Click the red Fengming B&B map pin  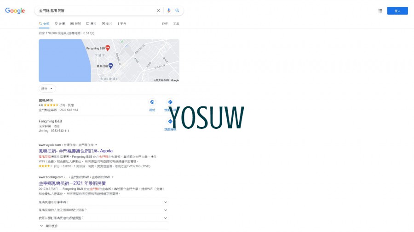tap(108, 47)
